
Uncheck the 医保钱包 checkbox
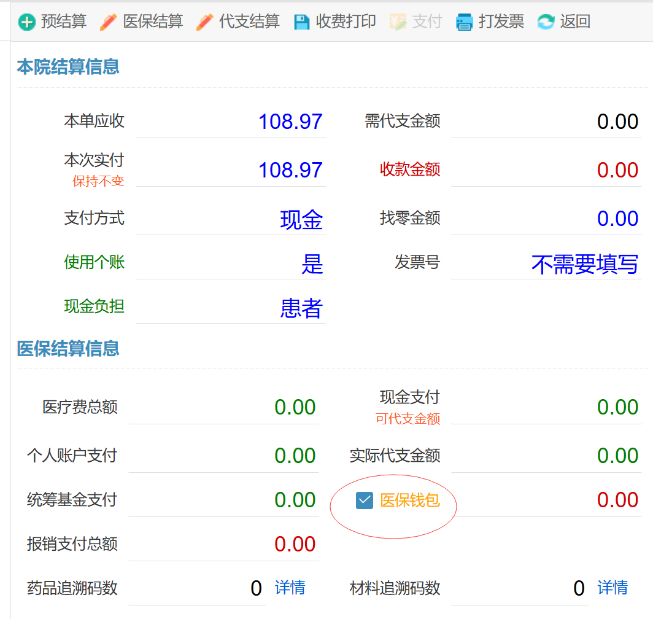click(x=365, y=500)
